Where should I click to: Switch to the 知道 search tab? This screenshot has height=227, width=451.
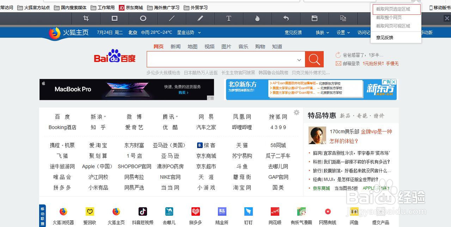[277, 46]
